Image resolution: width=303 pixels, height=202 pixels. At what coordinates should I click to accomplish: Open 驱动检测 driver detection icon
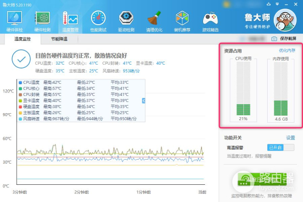[126, 18]
